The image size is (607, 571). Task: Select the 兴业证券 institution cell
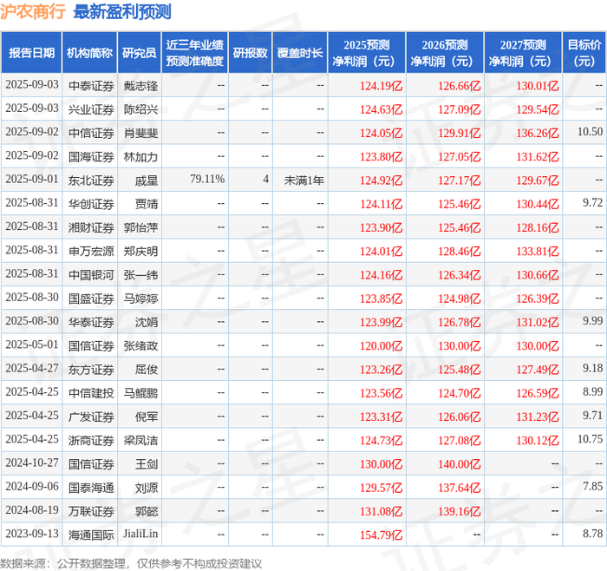point(91,109)
